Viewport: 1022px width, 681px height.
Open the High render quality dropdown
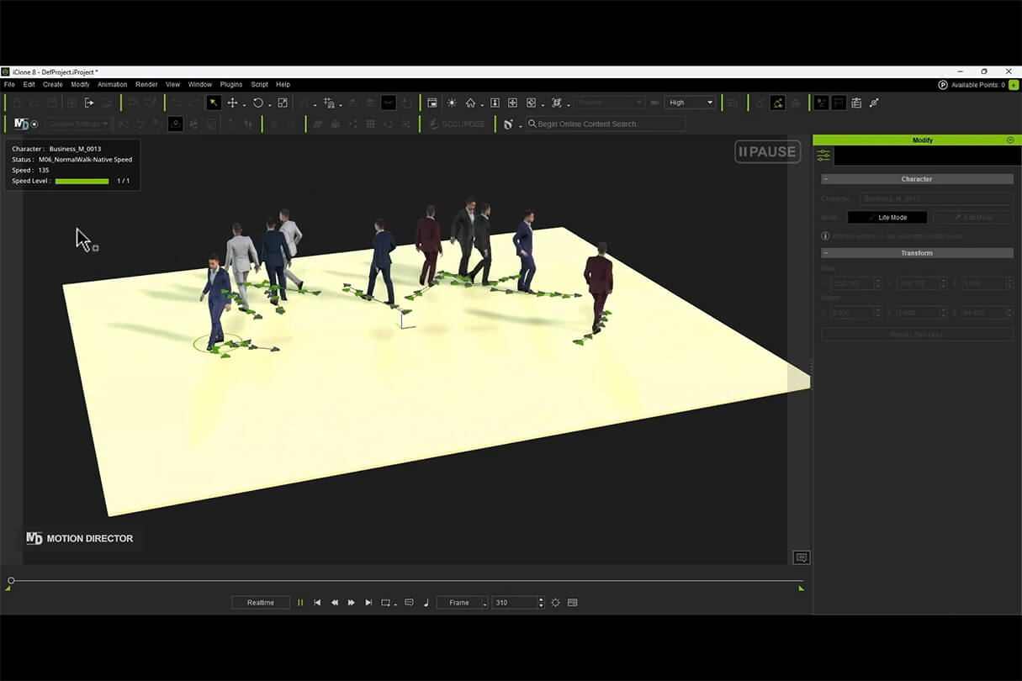[691, 103]
